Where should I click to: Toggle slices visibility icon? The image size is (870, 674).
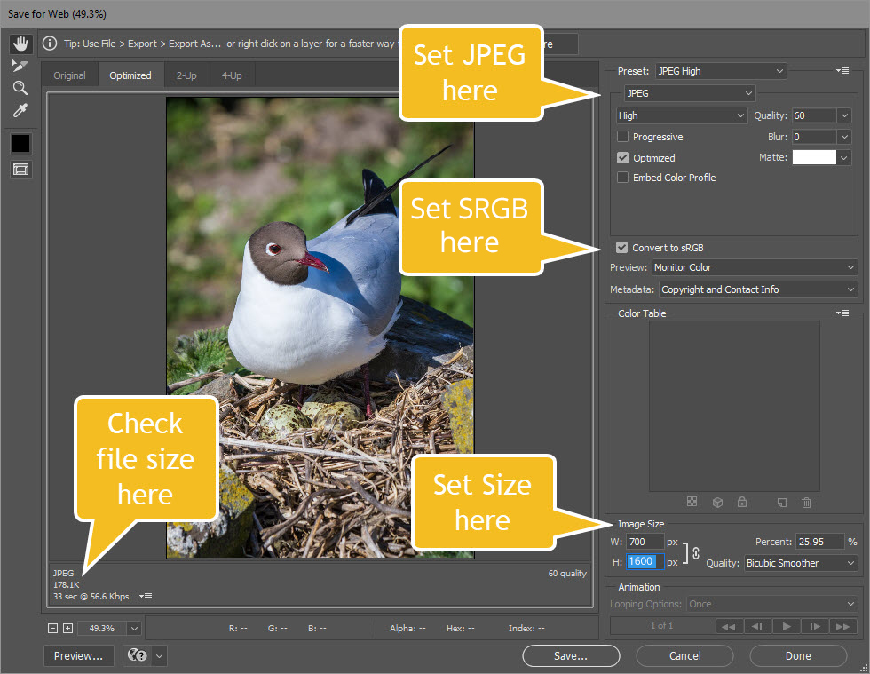pyautogui.click(x=20, y=170)
